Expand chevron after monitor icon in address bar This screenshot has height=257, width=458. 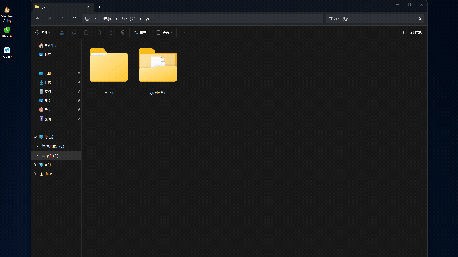(95, 19)
